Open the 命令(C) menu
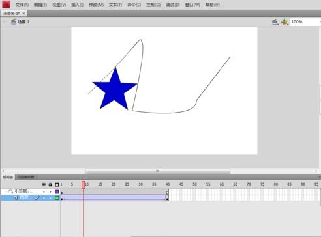The width and height of the screenshot is (321, 237). 134,5
